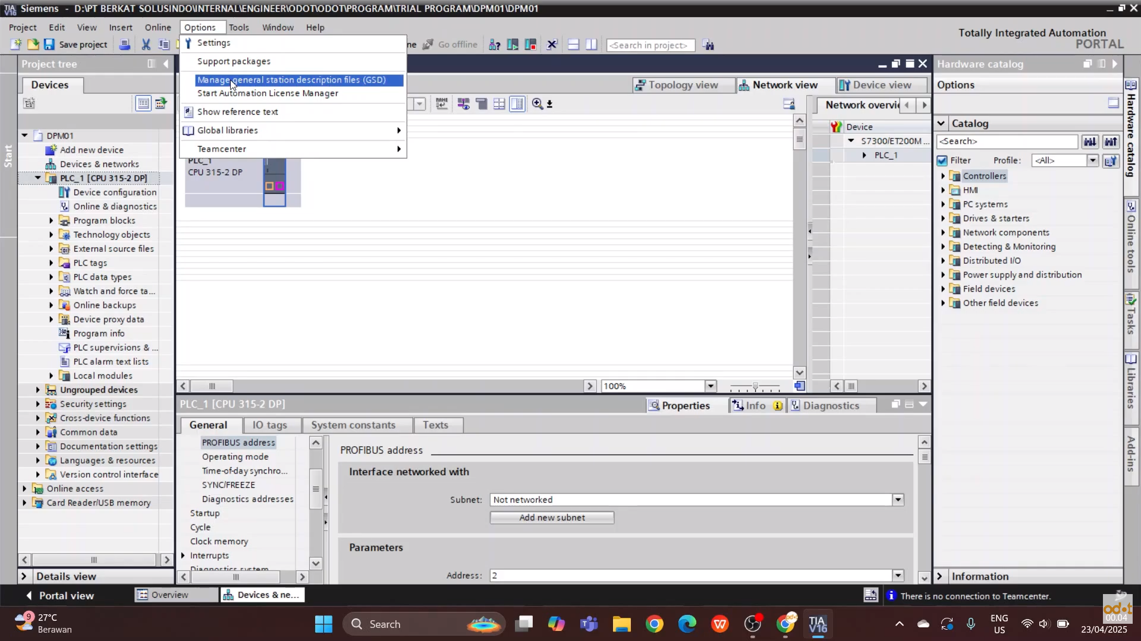
Task: Click the catalog search down icon
Action: [1090, 141]
